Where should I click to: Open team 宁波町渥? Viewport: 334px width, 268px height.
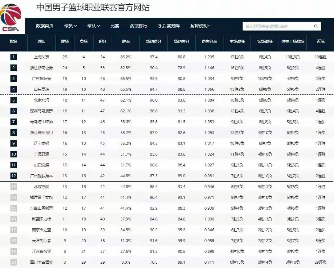point(41,154)
